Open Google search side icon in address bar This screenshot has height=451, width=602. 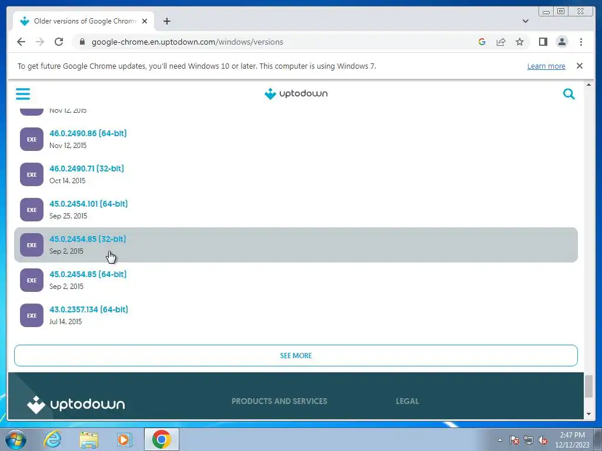pos(482,42)
